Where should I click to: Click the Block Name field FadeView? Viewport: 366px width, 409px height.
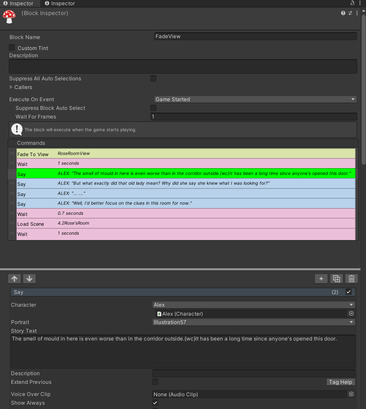click(255, 36)
